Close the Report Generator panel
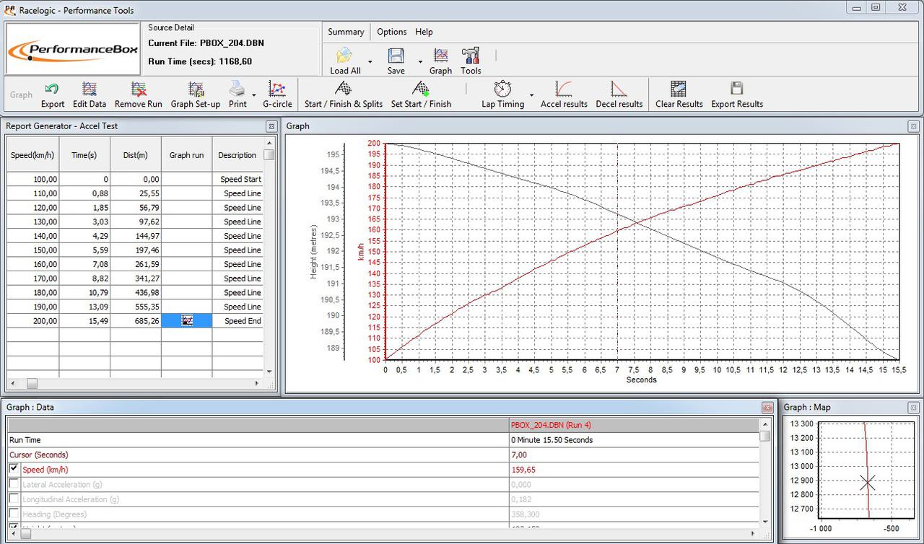924x544 pixels. point(271,126)
